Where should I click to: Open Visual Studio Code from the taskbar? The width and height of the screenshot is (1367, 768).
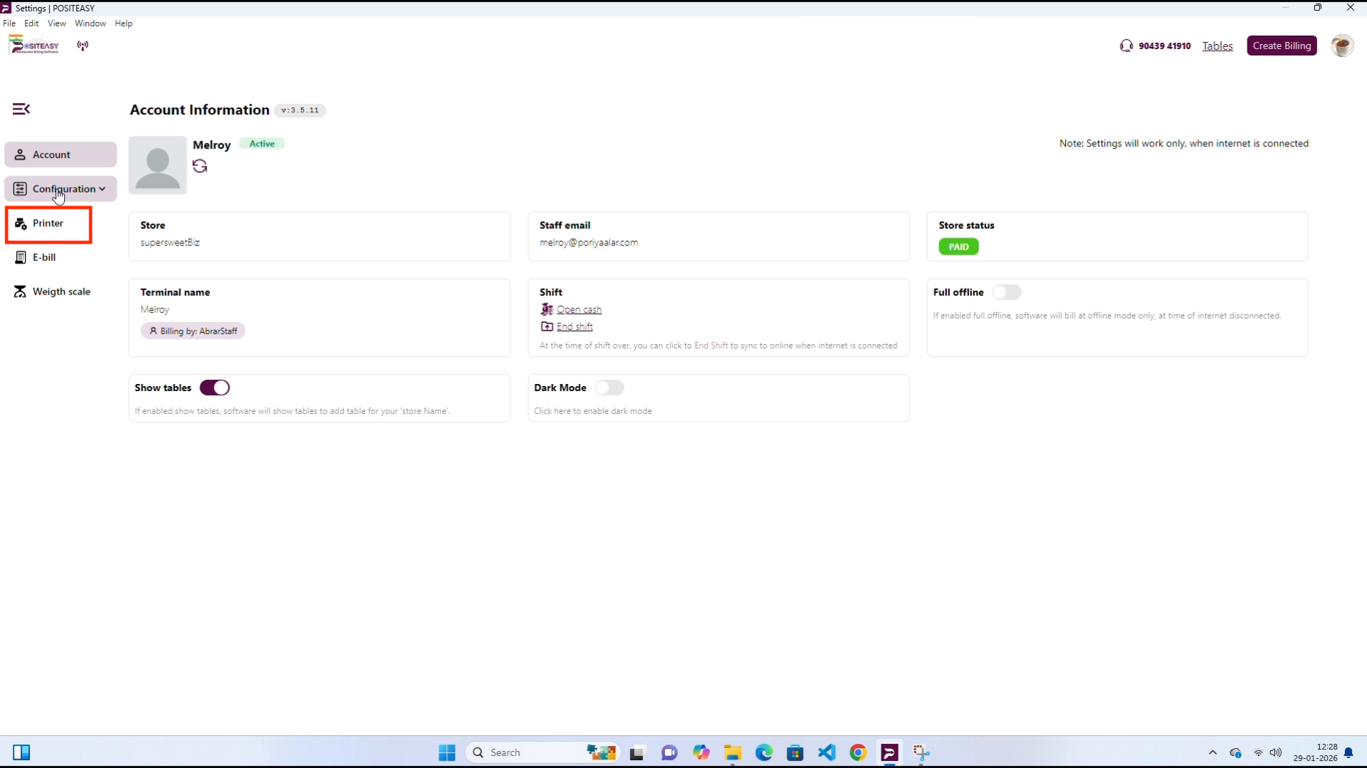[827, 752]
